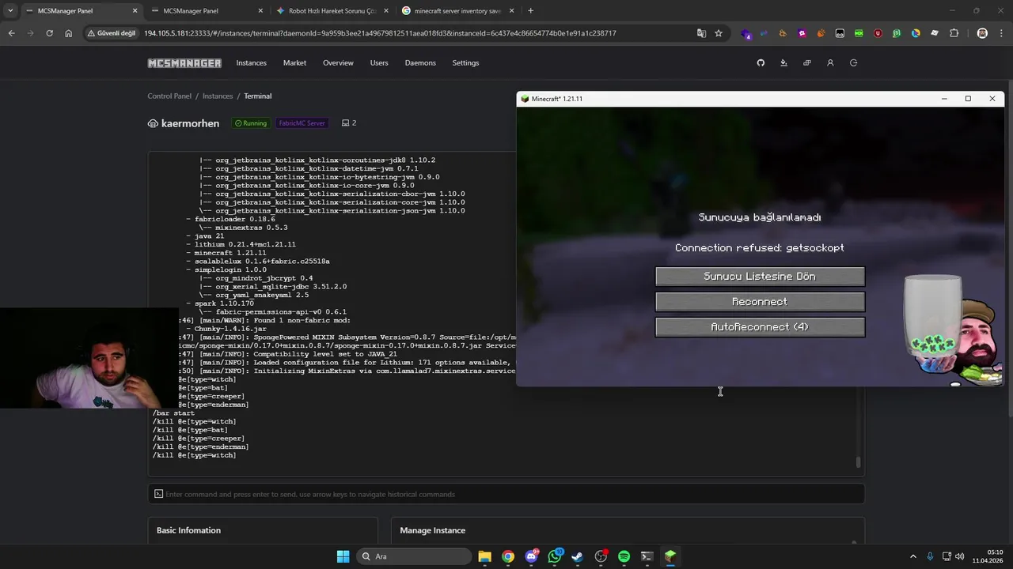1013x569 pixels.
Task: Switch to the minecraft server inventory save tab
Action: [457, 11]
